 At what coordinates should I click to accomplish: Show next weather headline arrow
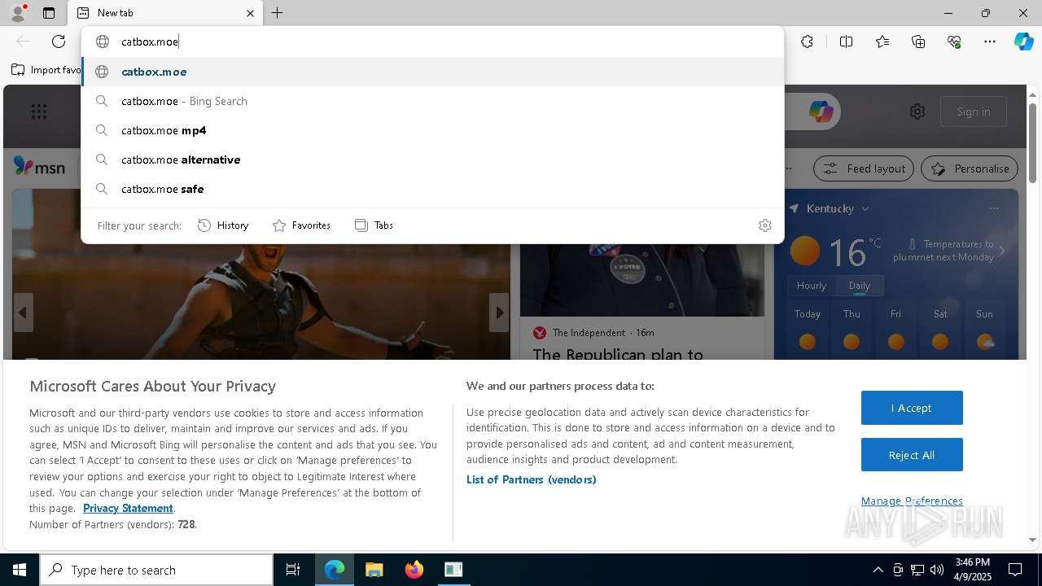point(1002,251)
